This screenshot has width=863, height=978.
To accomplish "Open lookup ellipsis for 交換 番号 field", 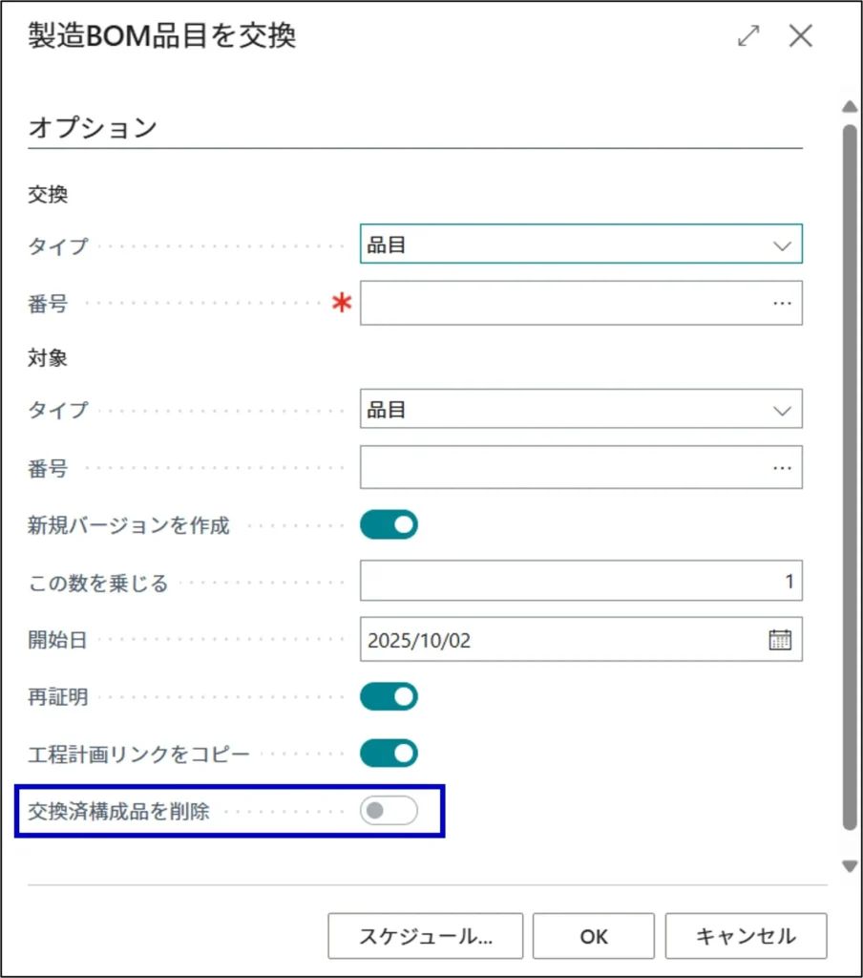I will tap(782, 303).
